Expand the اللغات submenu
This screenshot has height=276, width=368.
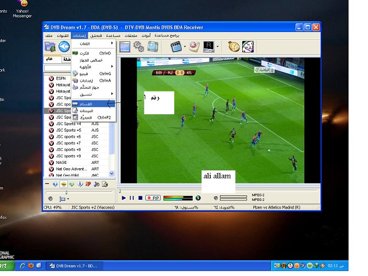[94, 44]
